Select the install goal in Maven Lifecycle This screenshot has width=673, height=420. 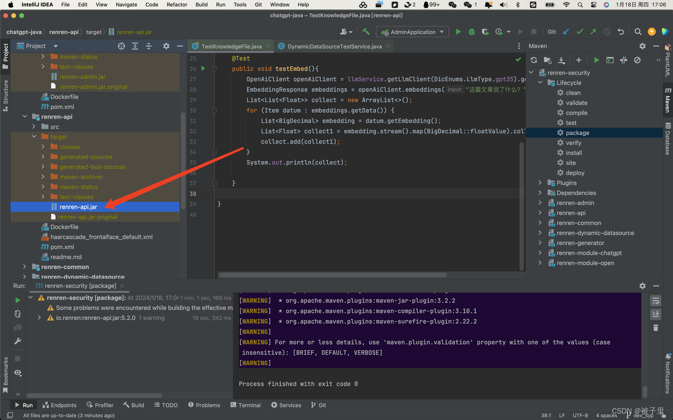coord(574,152)
